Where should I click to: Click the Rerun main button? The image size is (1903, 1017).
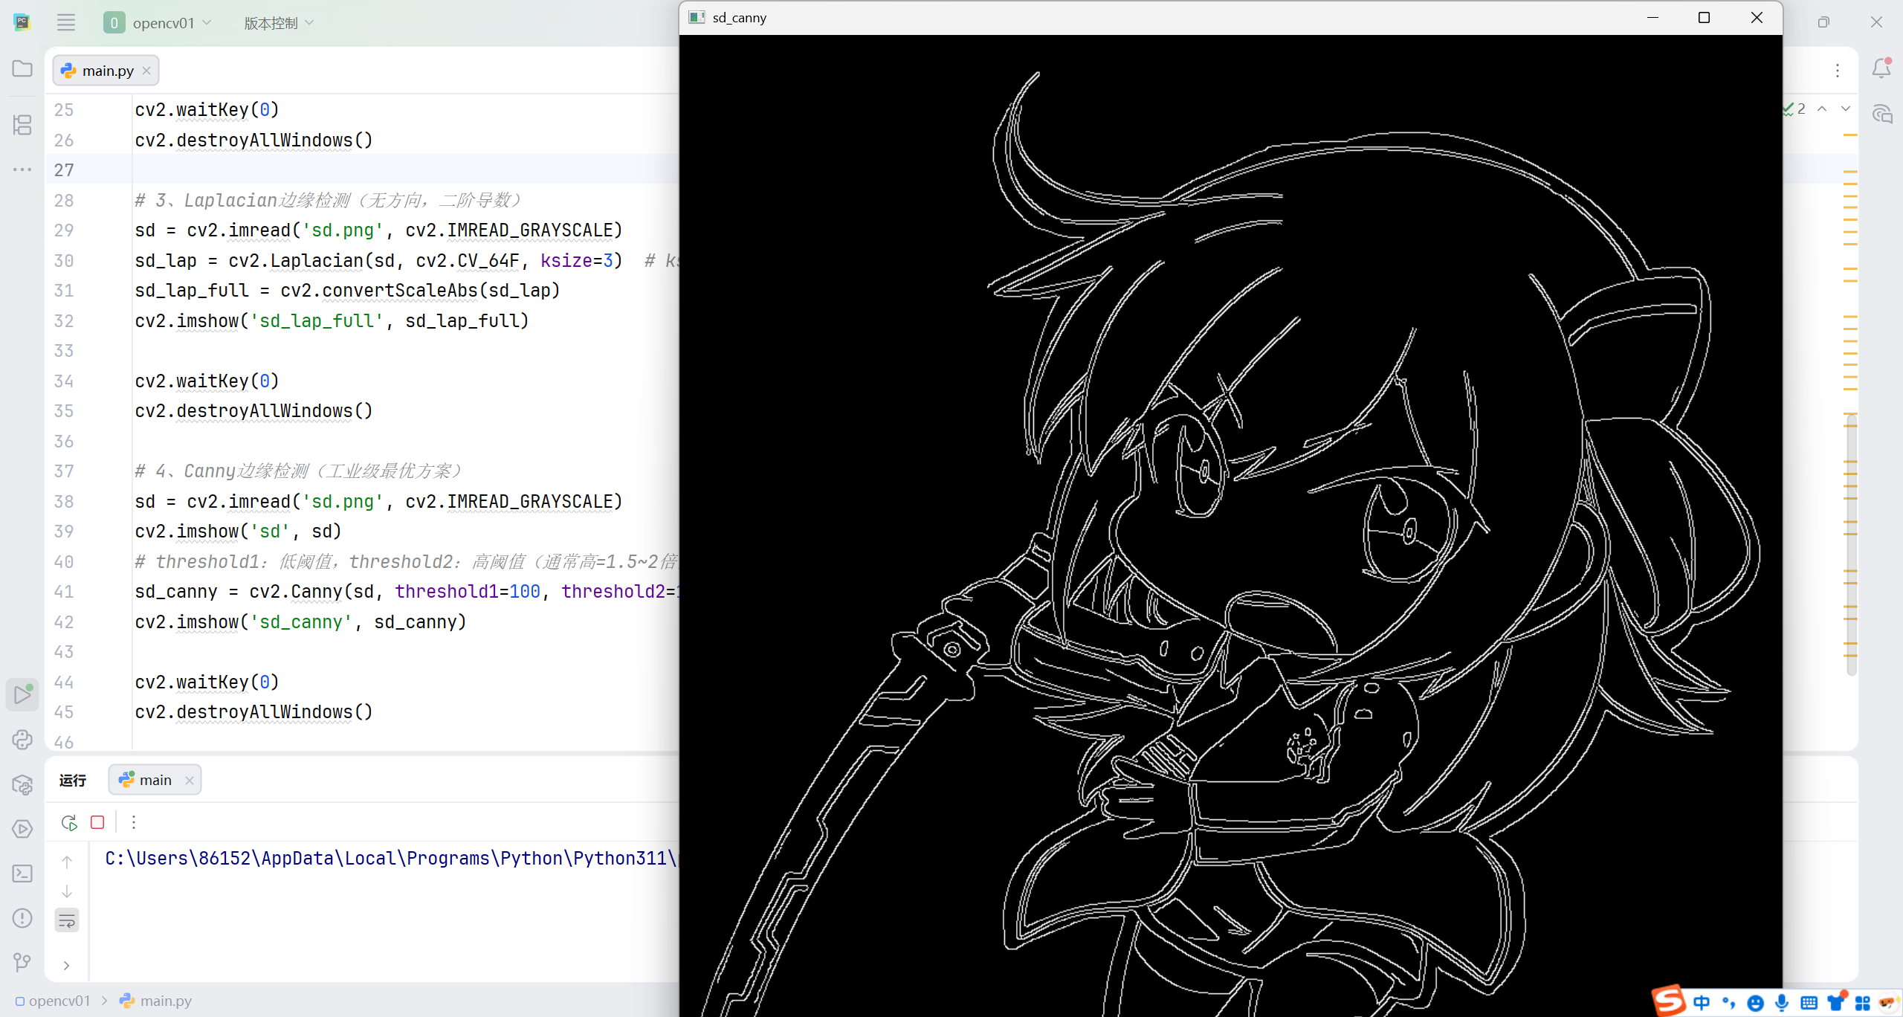pos(68,822)
